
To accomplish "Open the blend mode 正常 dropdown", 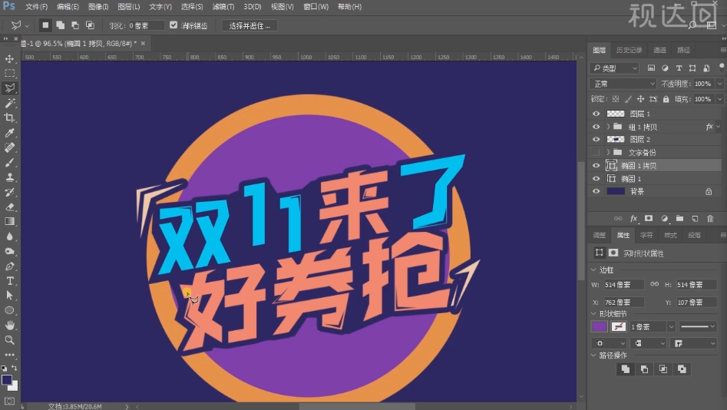I will pyautogui.click(x=623, y=84).
